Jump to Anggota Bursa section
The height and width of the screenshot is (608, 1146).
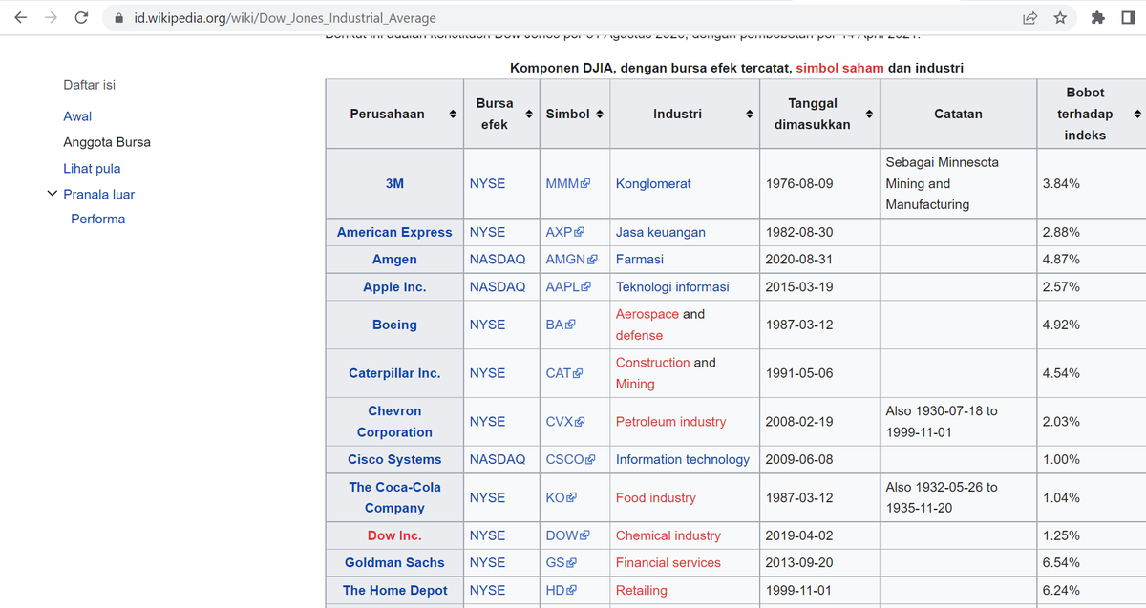tap(107, 142)
